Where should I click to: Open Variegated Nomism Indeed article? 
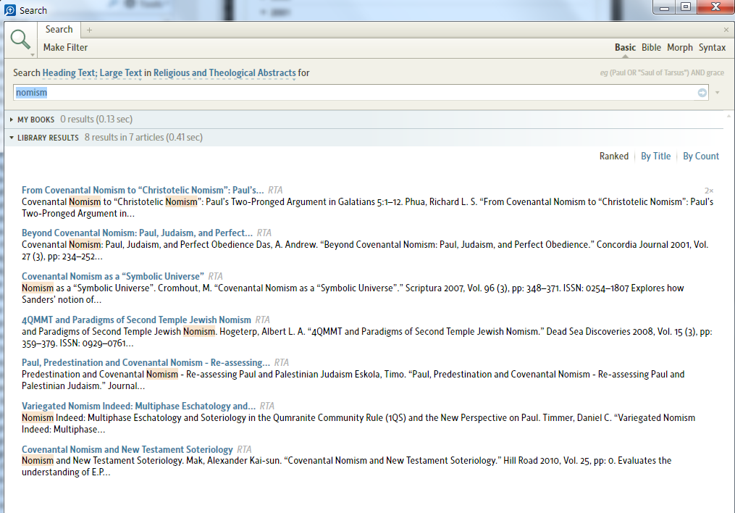tap(138, 406)
